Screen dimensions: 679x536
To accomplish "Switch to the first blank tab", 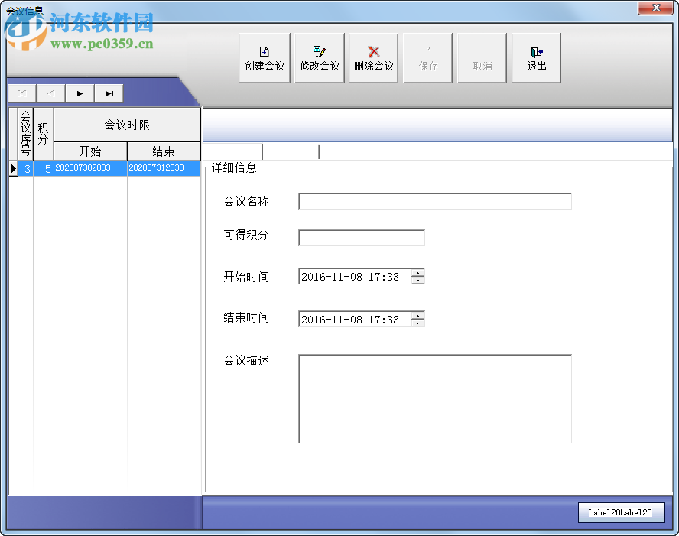I will (x=232, y=151).
